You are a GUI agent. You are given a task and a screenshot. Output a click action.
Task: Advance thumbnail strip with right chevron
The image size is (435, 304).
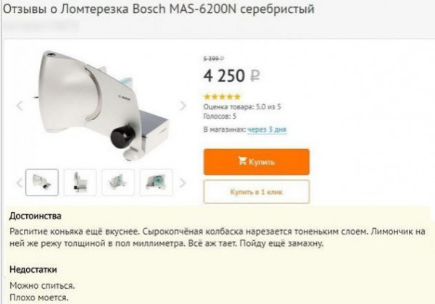[x=182, y=182]
